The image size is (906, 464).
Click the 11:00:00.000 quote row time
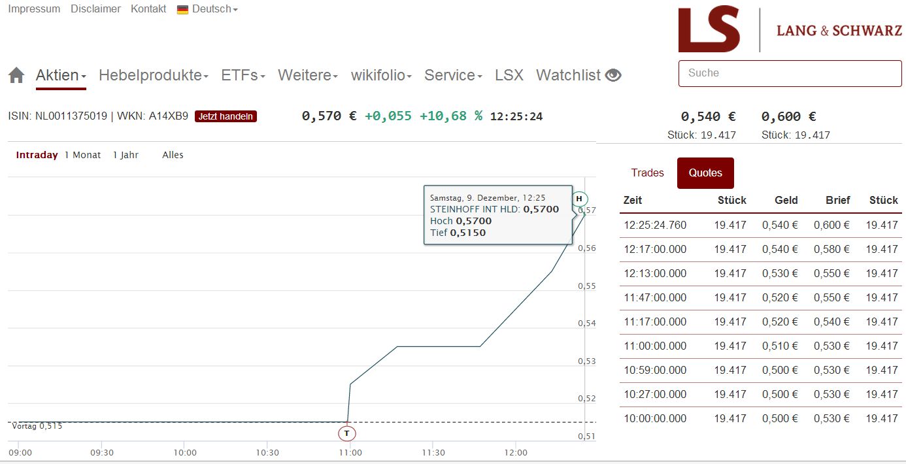[x=655, y=346]
